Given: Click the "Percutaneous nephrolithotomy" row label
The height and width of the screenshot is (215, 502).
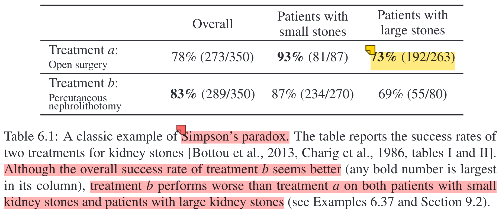Looking at the screenshot, I should pyautogui.click(x=85, y=102).
